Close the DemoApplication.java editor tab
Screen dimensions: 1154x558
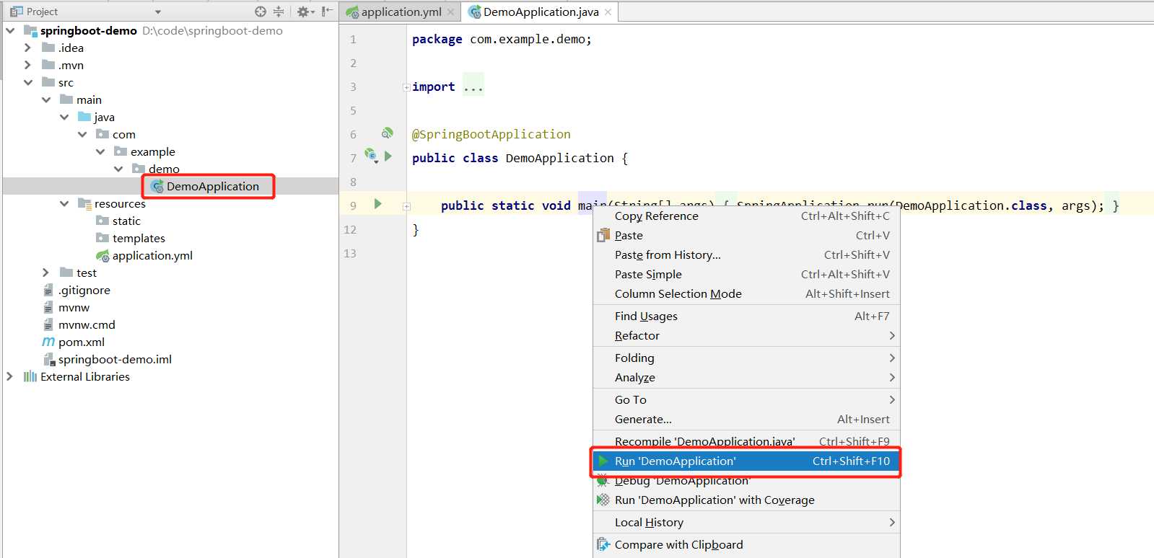tap(608, 12)
